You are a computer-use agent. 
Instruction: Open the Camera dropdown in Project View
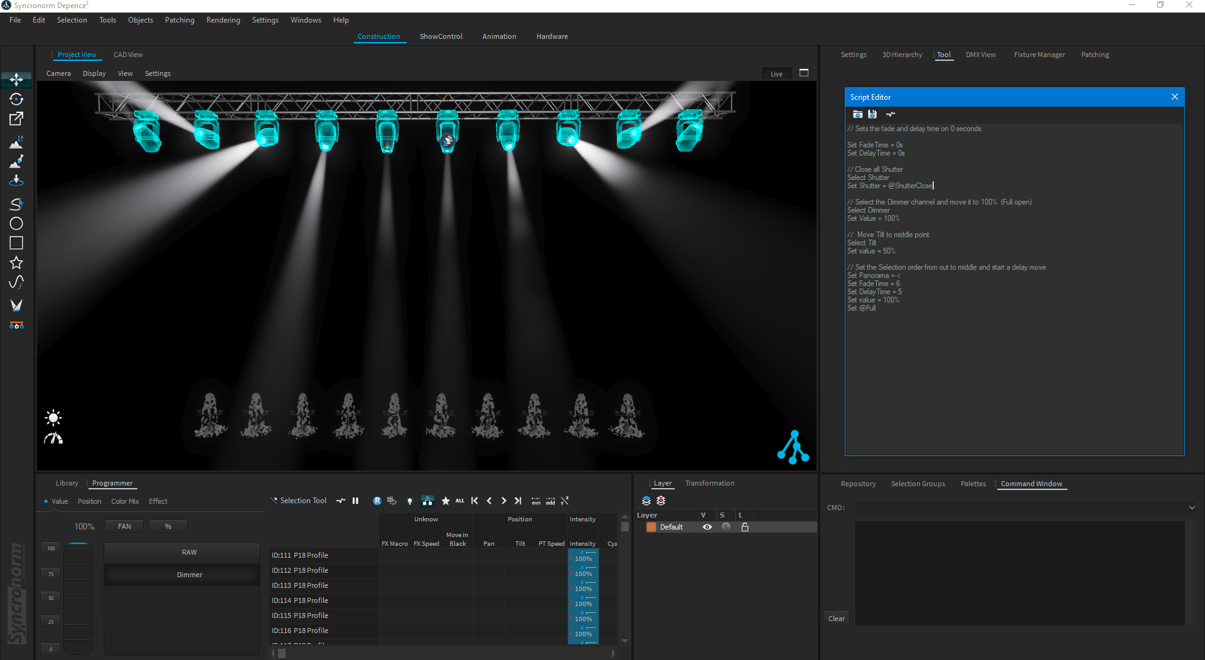(x=58, y=73)
